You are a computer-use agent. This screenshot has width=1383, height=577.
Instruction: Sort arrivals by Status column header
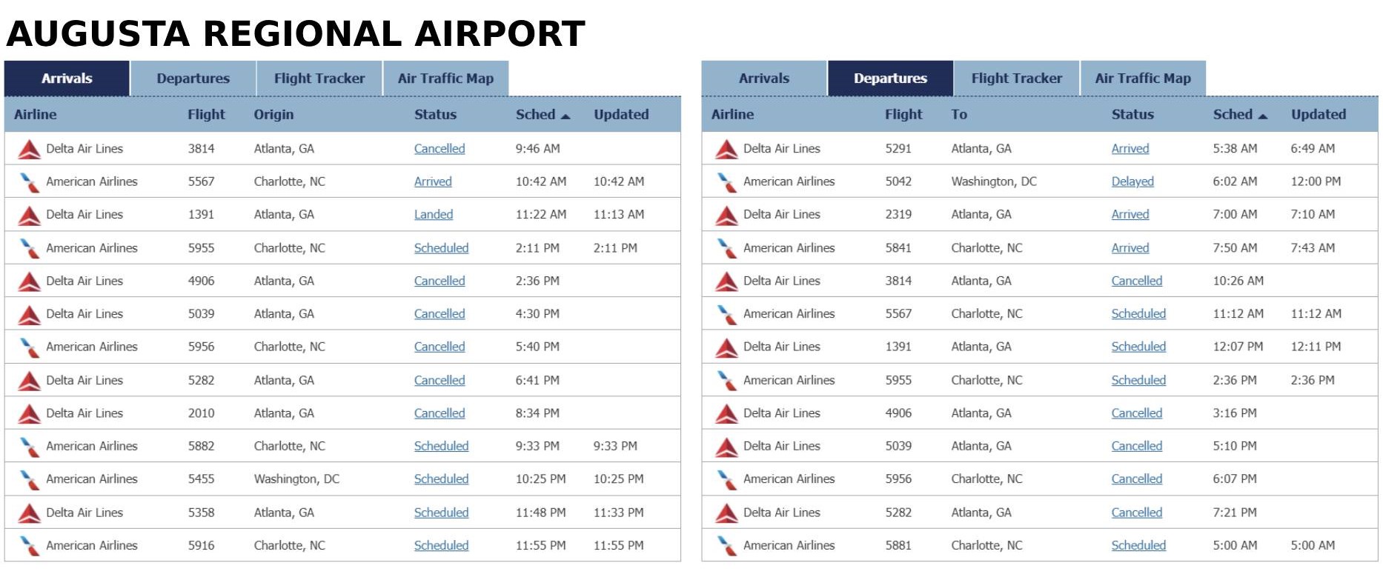[435, 115]
